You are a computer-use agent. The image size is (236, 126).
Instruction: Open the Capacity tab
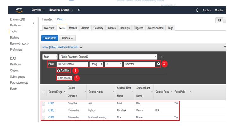98,28
